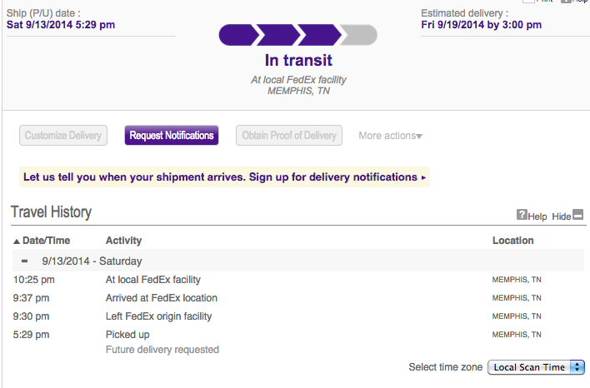Viewport: 590px width, 388px height.
Task: Sort by the Date/Time column arrow
Action: point(17,241)
